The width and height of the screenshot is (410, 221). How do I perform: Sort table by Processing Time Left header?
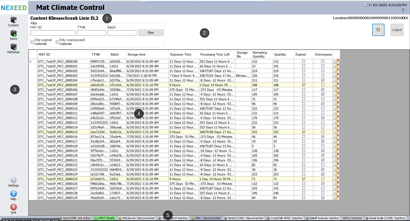click(x=217, y=54)
